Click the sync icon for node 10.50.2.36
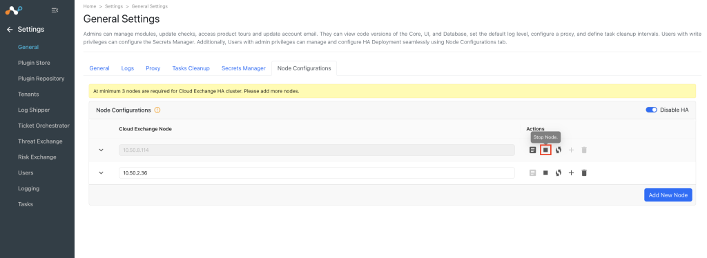707x258 pixels. click(x=558, y=172)
